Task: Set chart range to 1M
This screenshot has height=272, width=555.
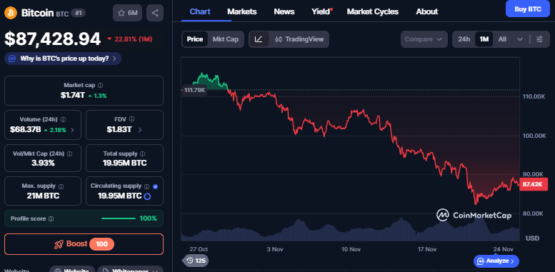Action: pos(484,39)
